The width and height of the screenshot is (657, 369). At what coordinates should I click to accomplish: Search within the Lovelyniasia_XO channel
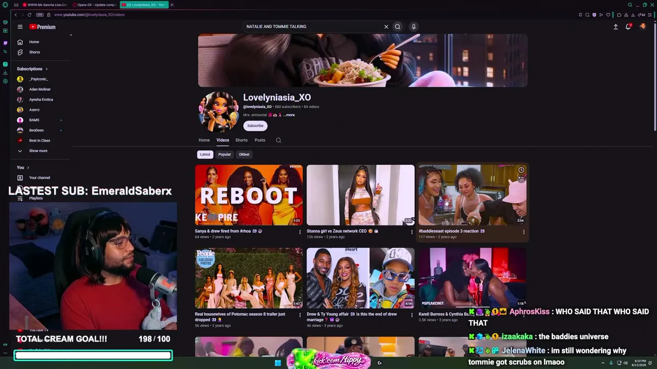coord(278,140)
